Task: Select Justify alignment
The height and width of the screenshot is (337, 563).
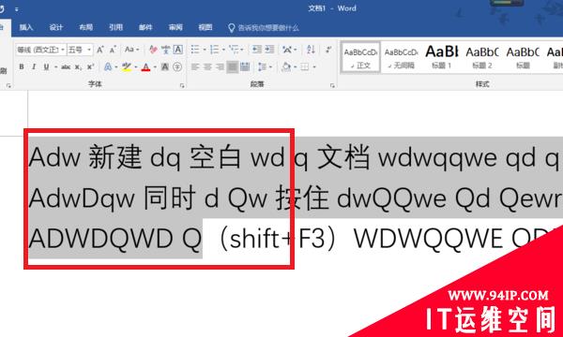Action: click(233, 66)
